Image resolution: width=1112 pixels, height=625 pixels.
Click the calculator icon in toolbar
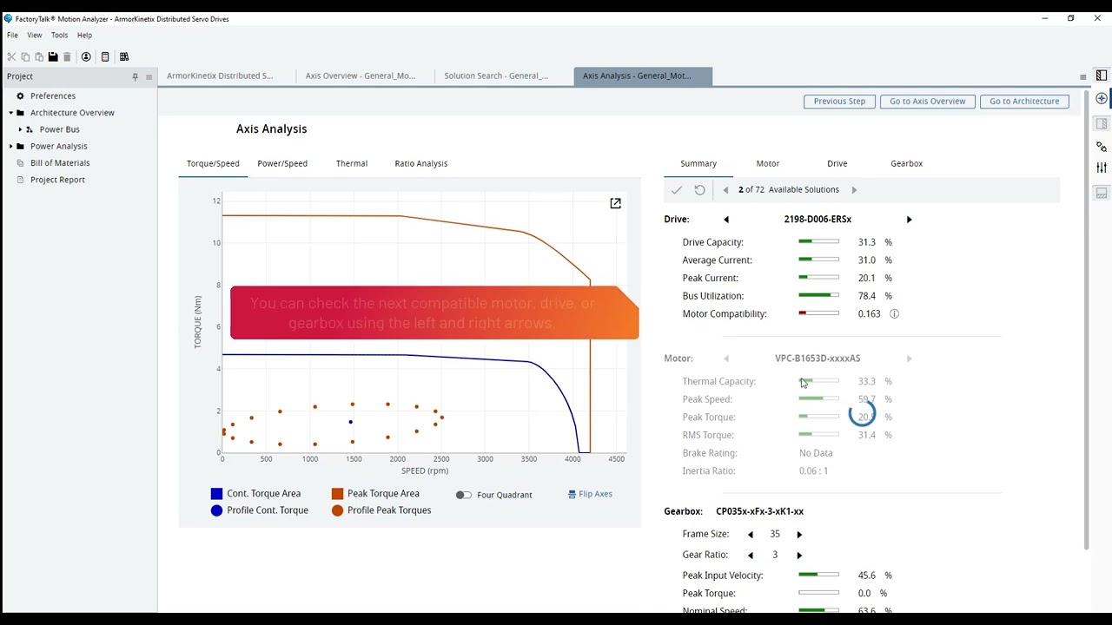[x=105, y=57]
